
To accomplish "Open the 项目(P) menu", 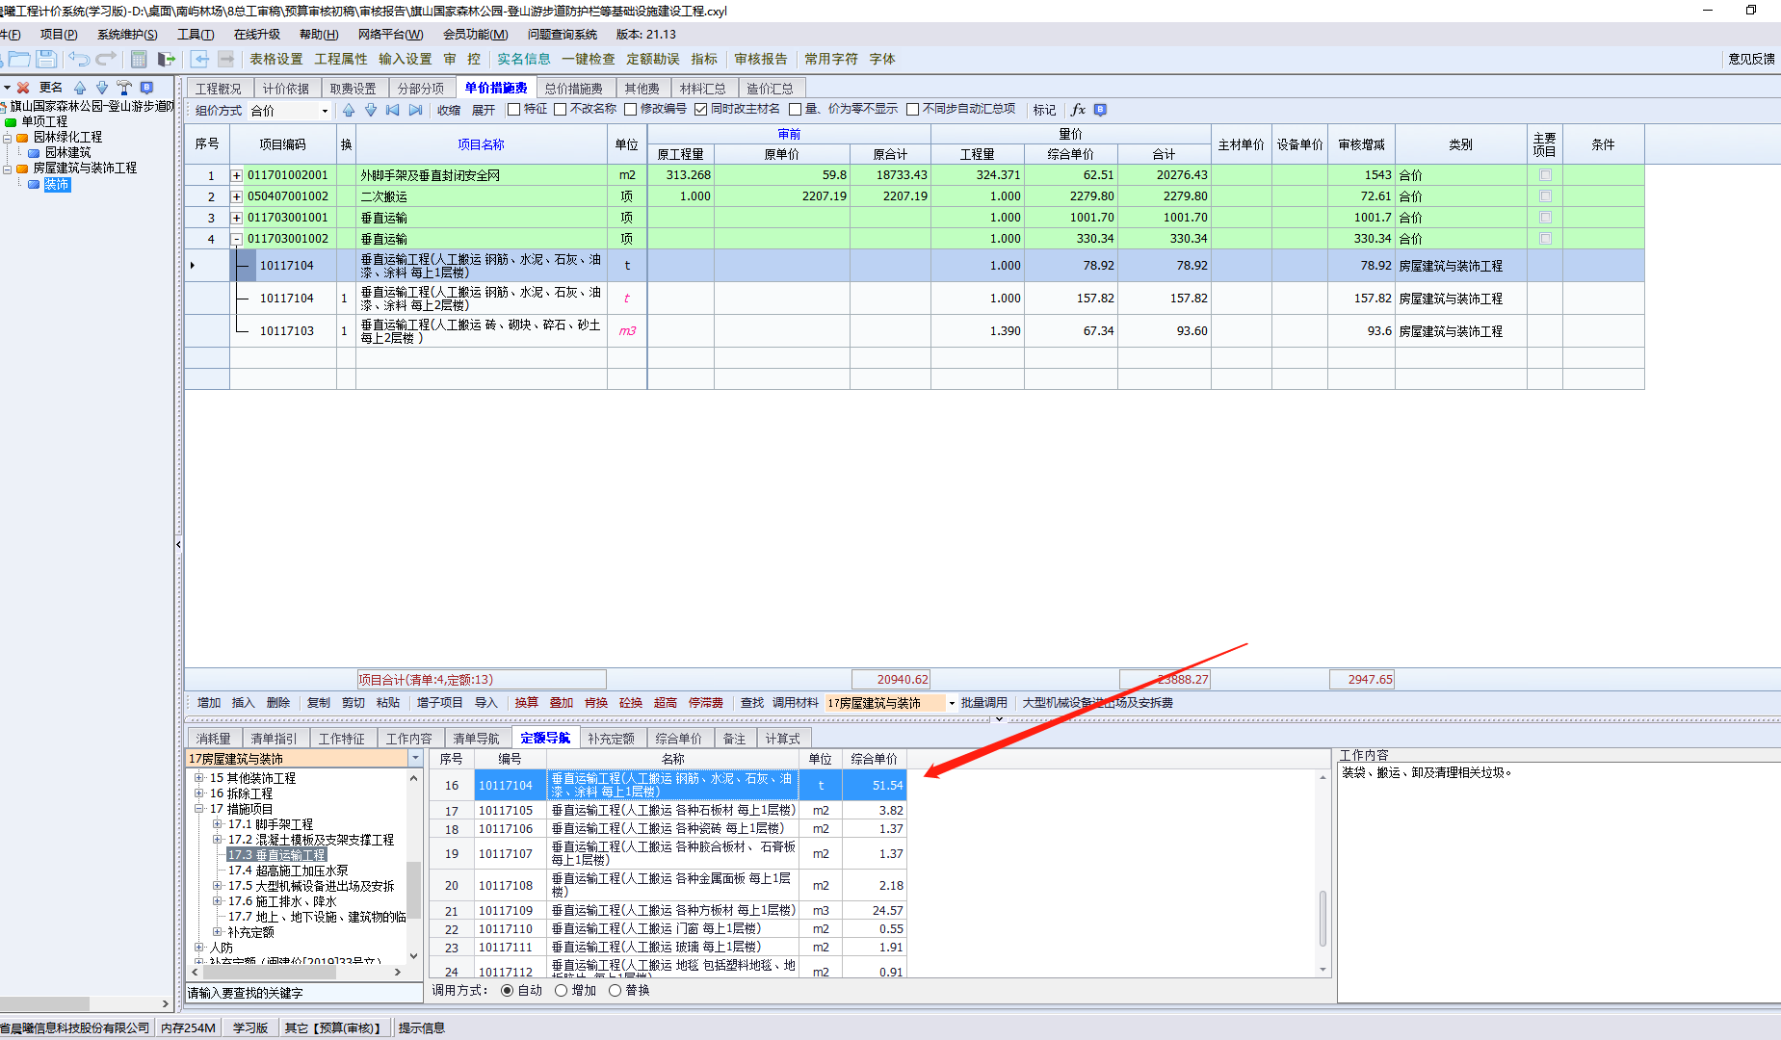I will pos(59,35).
